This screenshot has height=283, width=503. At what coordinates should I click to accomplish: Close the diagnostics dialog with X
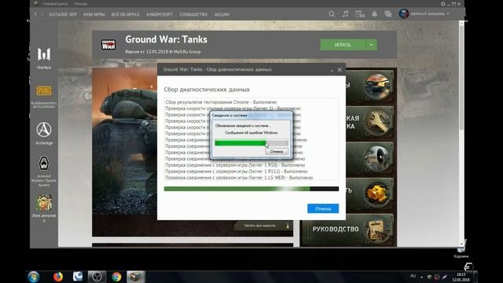click(340, 70)
